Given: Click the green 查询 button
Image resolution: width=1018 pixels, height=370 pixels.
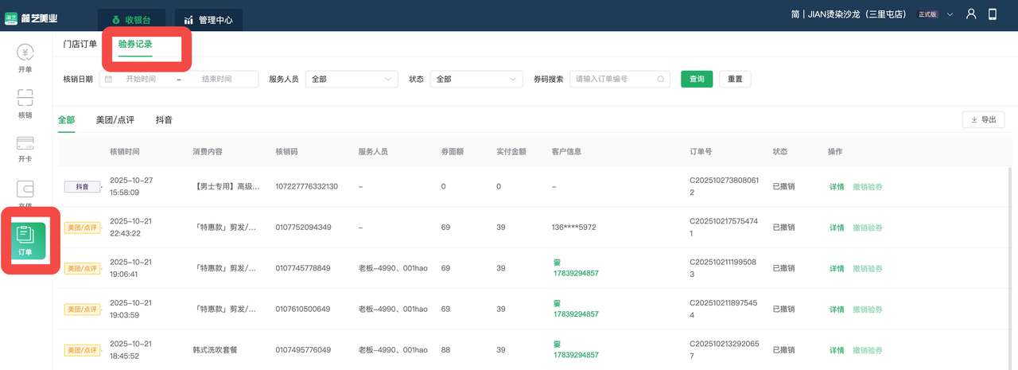Looking at the screenshot, I should point(697,80).
